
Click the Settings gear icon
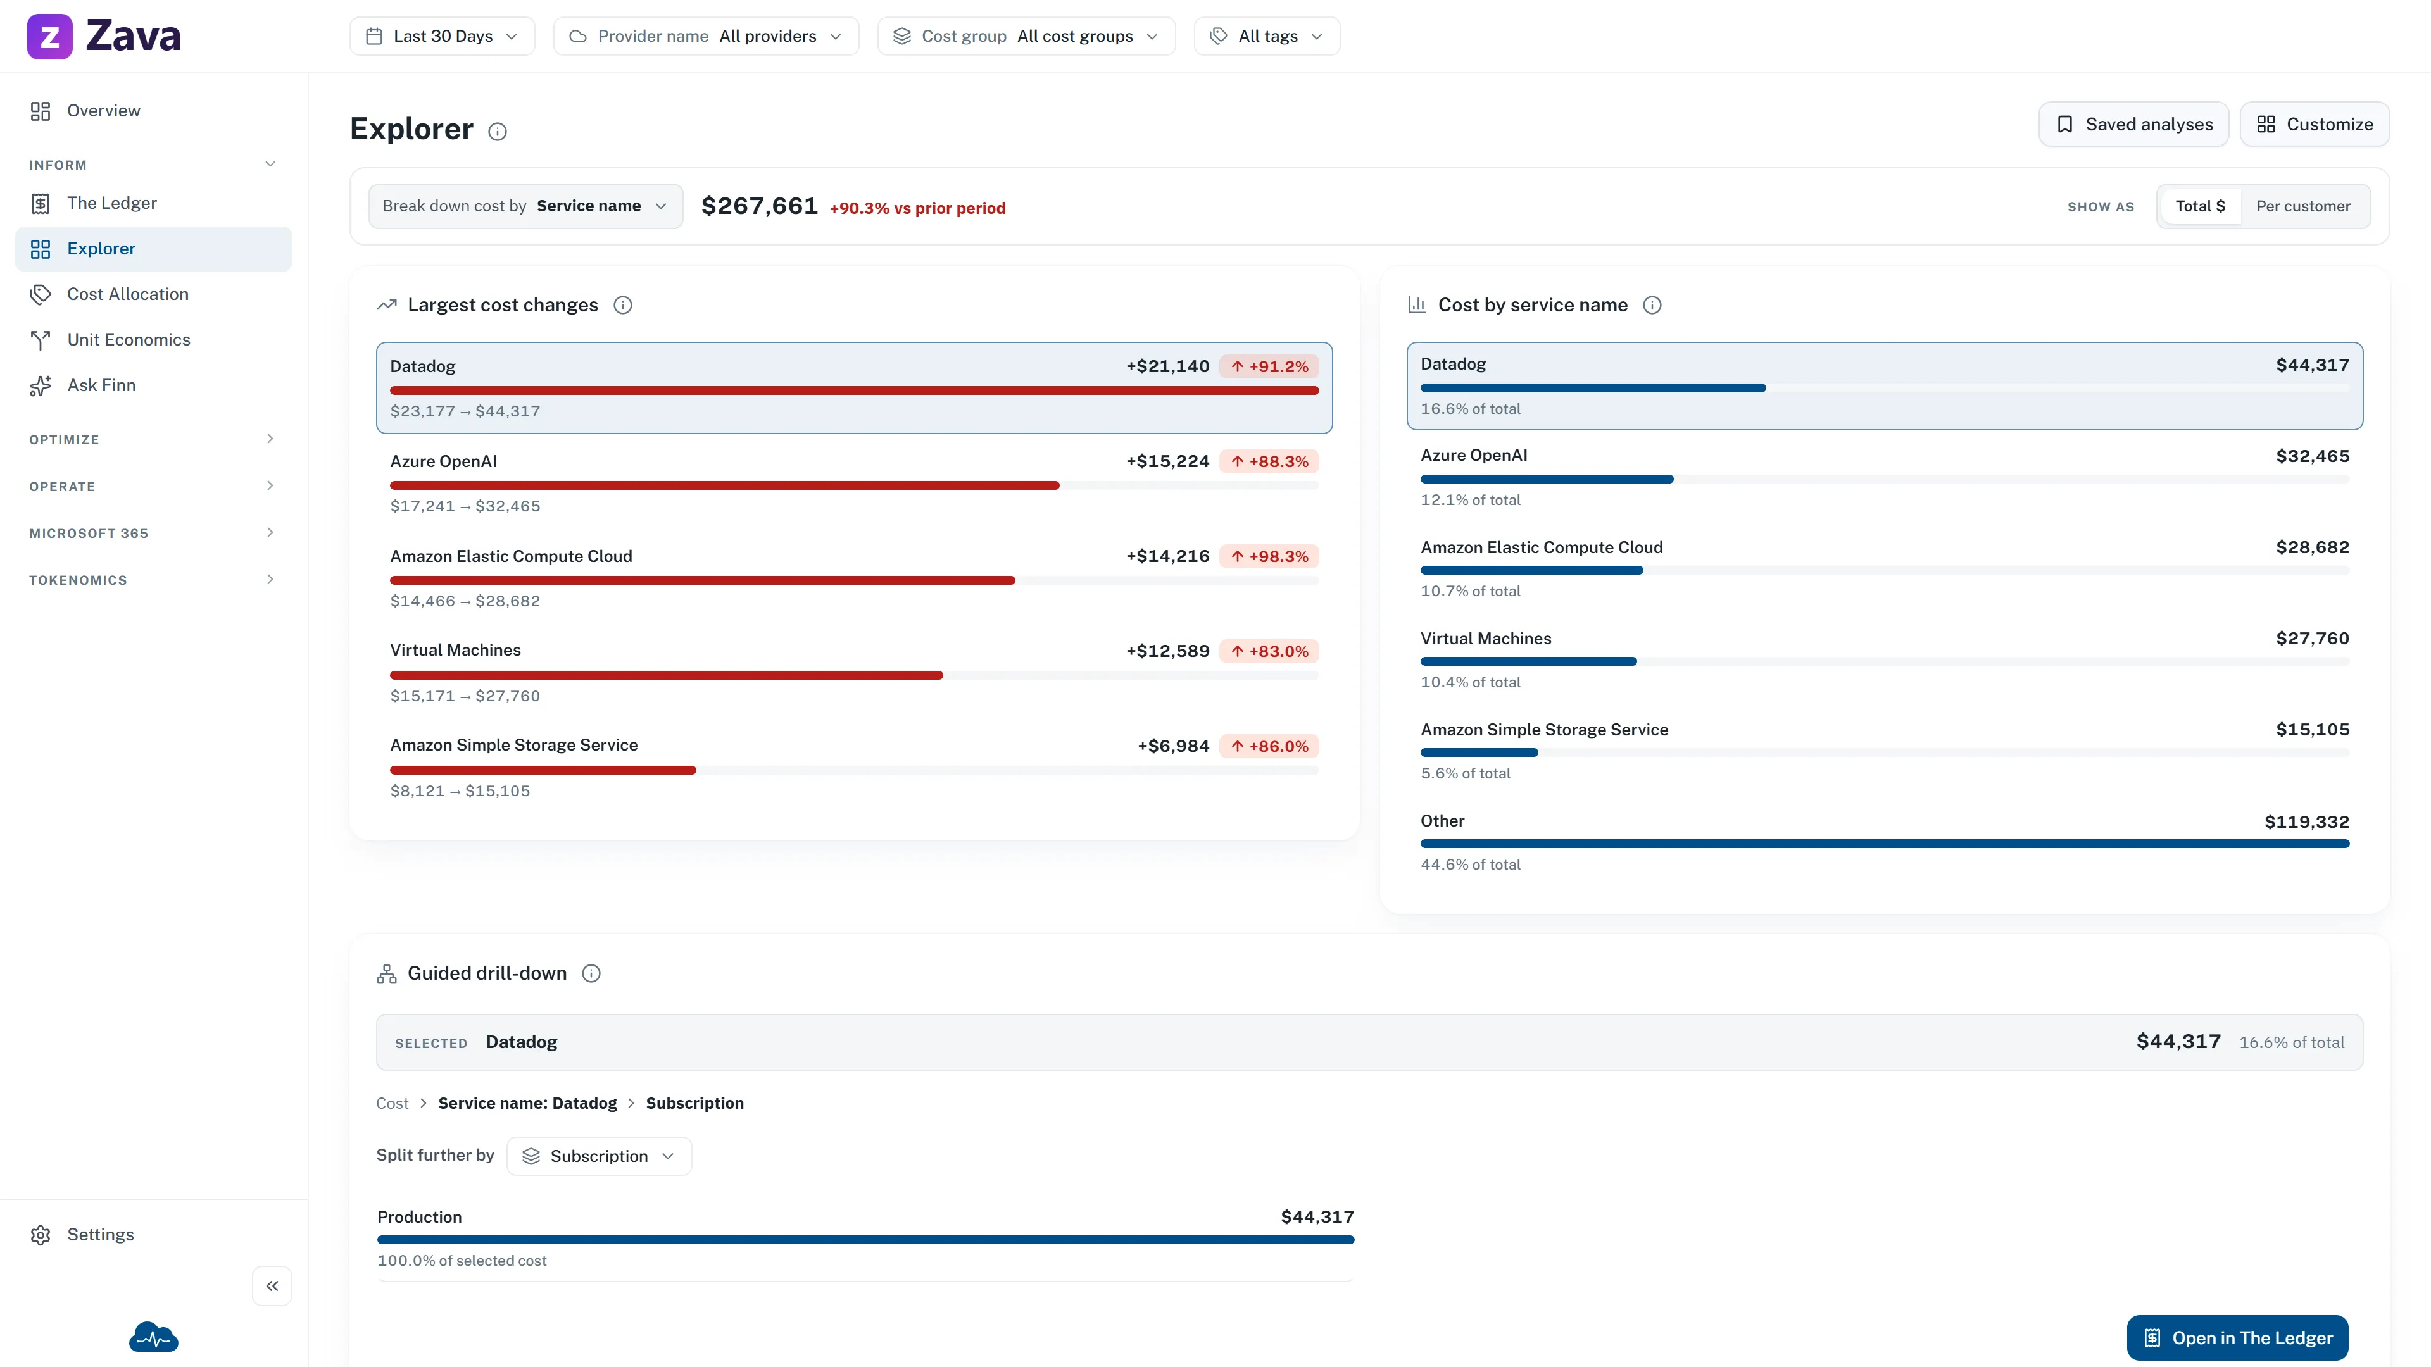40,1235
